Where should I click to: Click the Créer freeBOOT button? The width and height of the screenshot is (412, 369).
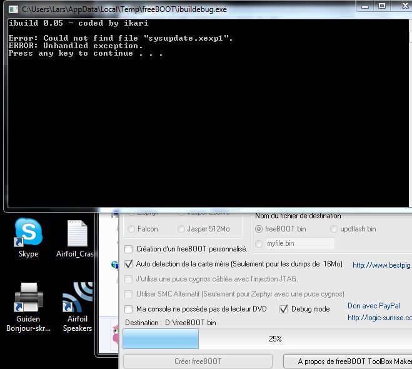click(x=198, y=361)
